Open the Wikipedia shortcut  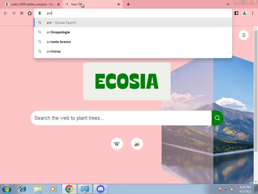117,144
